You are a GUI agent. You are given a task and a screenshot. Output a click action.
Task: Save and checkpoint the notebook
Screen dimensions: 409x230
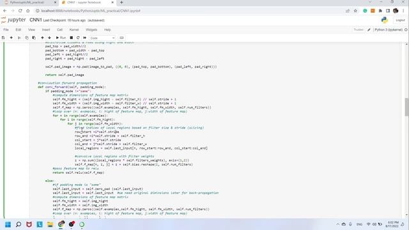3,38
